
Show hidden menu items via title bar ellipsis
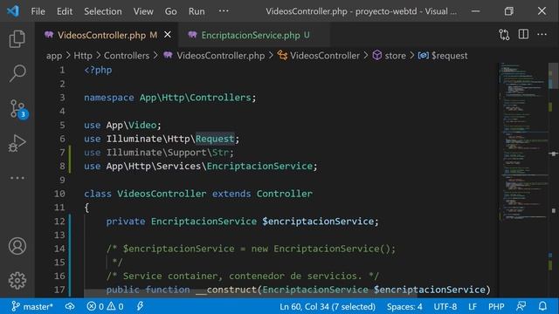click(x=224, y=11)
